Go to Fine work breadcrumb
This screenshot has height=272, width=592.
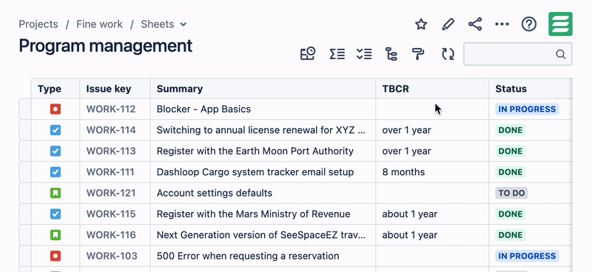click(99, 24)
